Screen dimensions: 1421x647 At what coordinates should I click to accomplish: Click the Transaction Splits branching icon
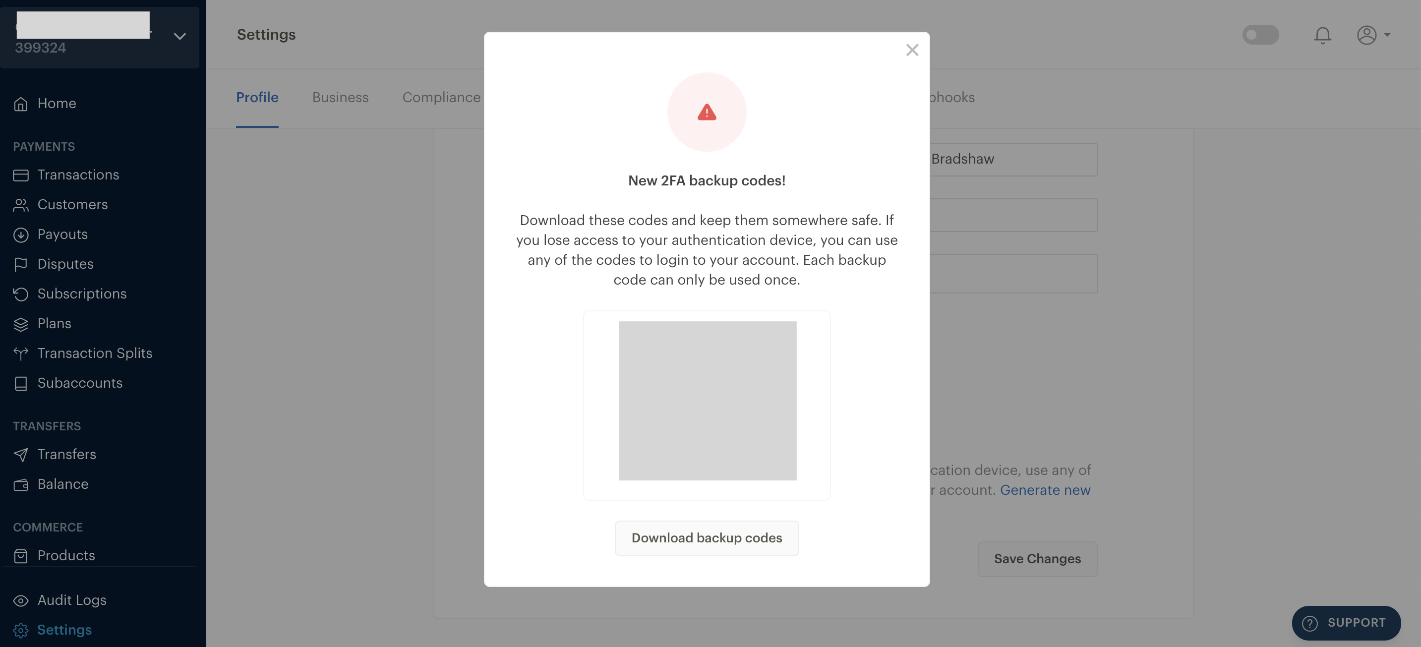[20, 353]
